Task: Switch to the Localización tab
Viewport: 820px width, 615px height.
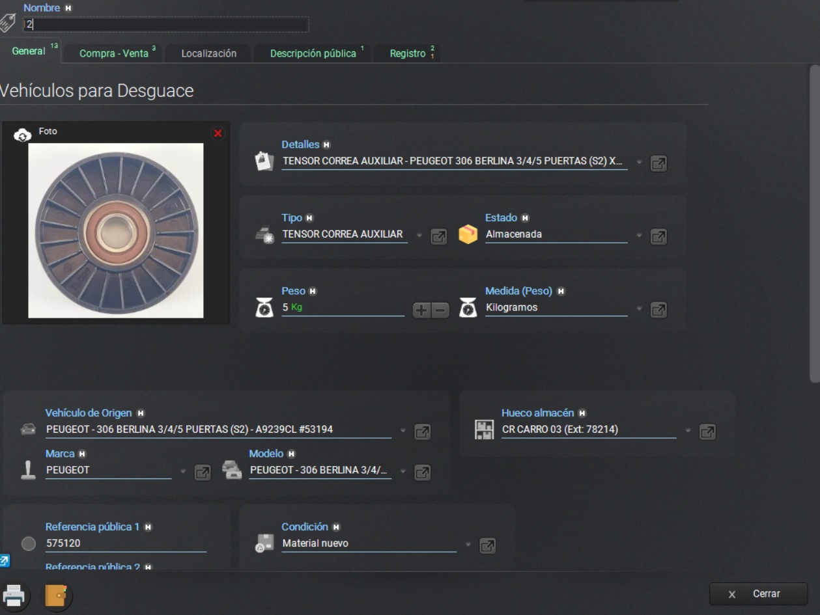Action: click(x=208, y=53)
